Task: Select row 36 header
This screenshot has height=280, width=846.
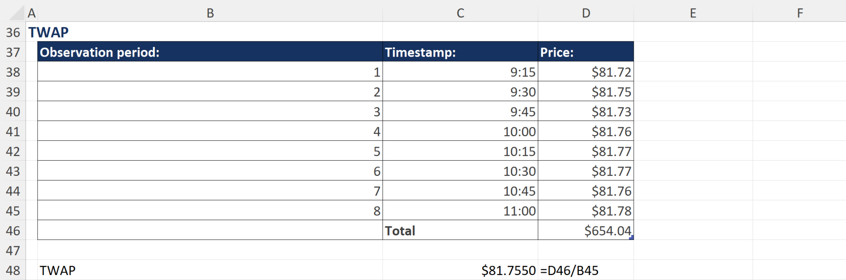Action: (13, 32)
